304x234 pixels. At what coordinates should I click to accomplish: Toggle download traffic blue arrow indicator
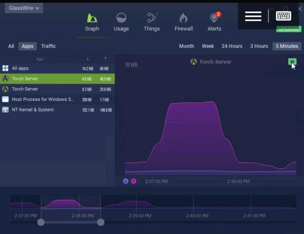pos(126,181)
